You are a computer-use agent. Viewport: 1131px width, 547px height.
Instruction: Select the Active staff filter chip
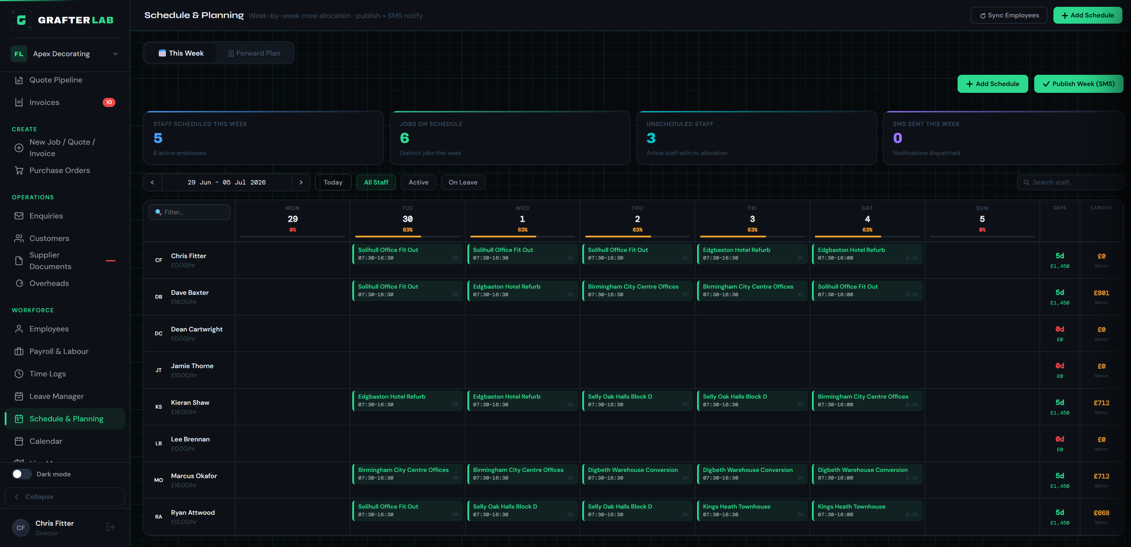click(x=419, y=182)
